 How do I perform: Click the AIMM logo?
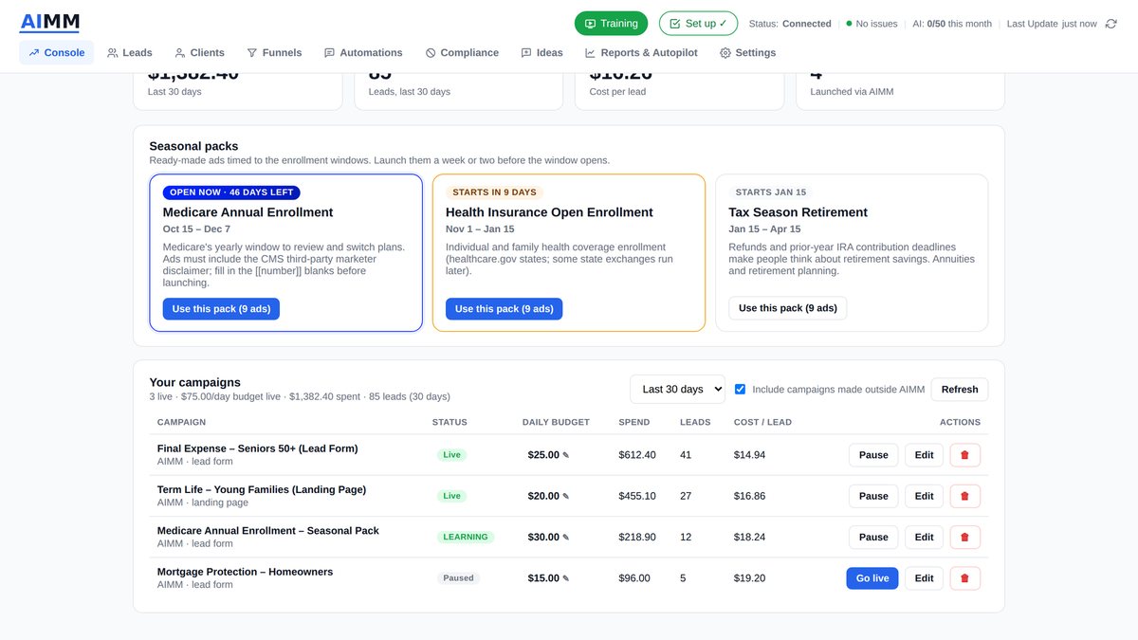pyautogui.click(x=49, y=22)
